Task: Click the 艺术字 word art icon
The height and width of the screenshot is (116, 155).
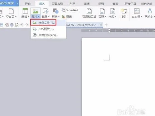Action: click(150, 11)
